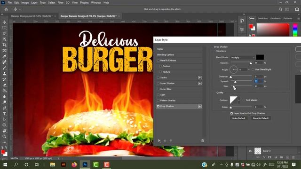
Task: Click the Home icon in options bar
Action: coord(6,9)
